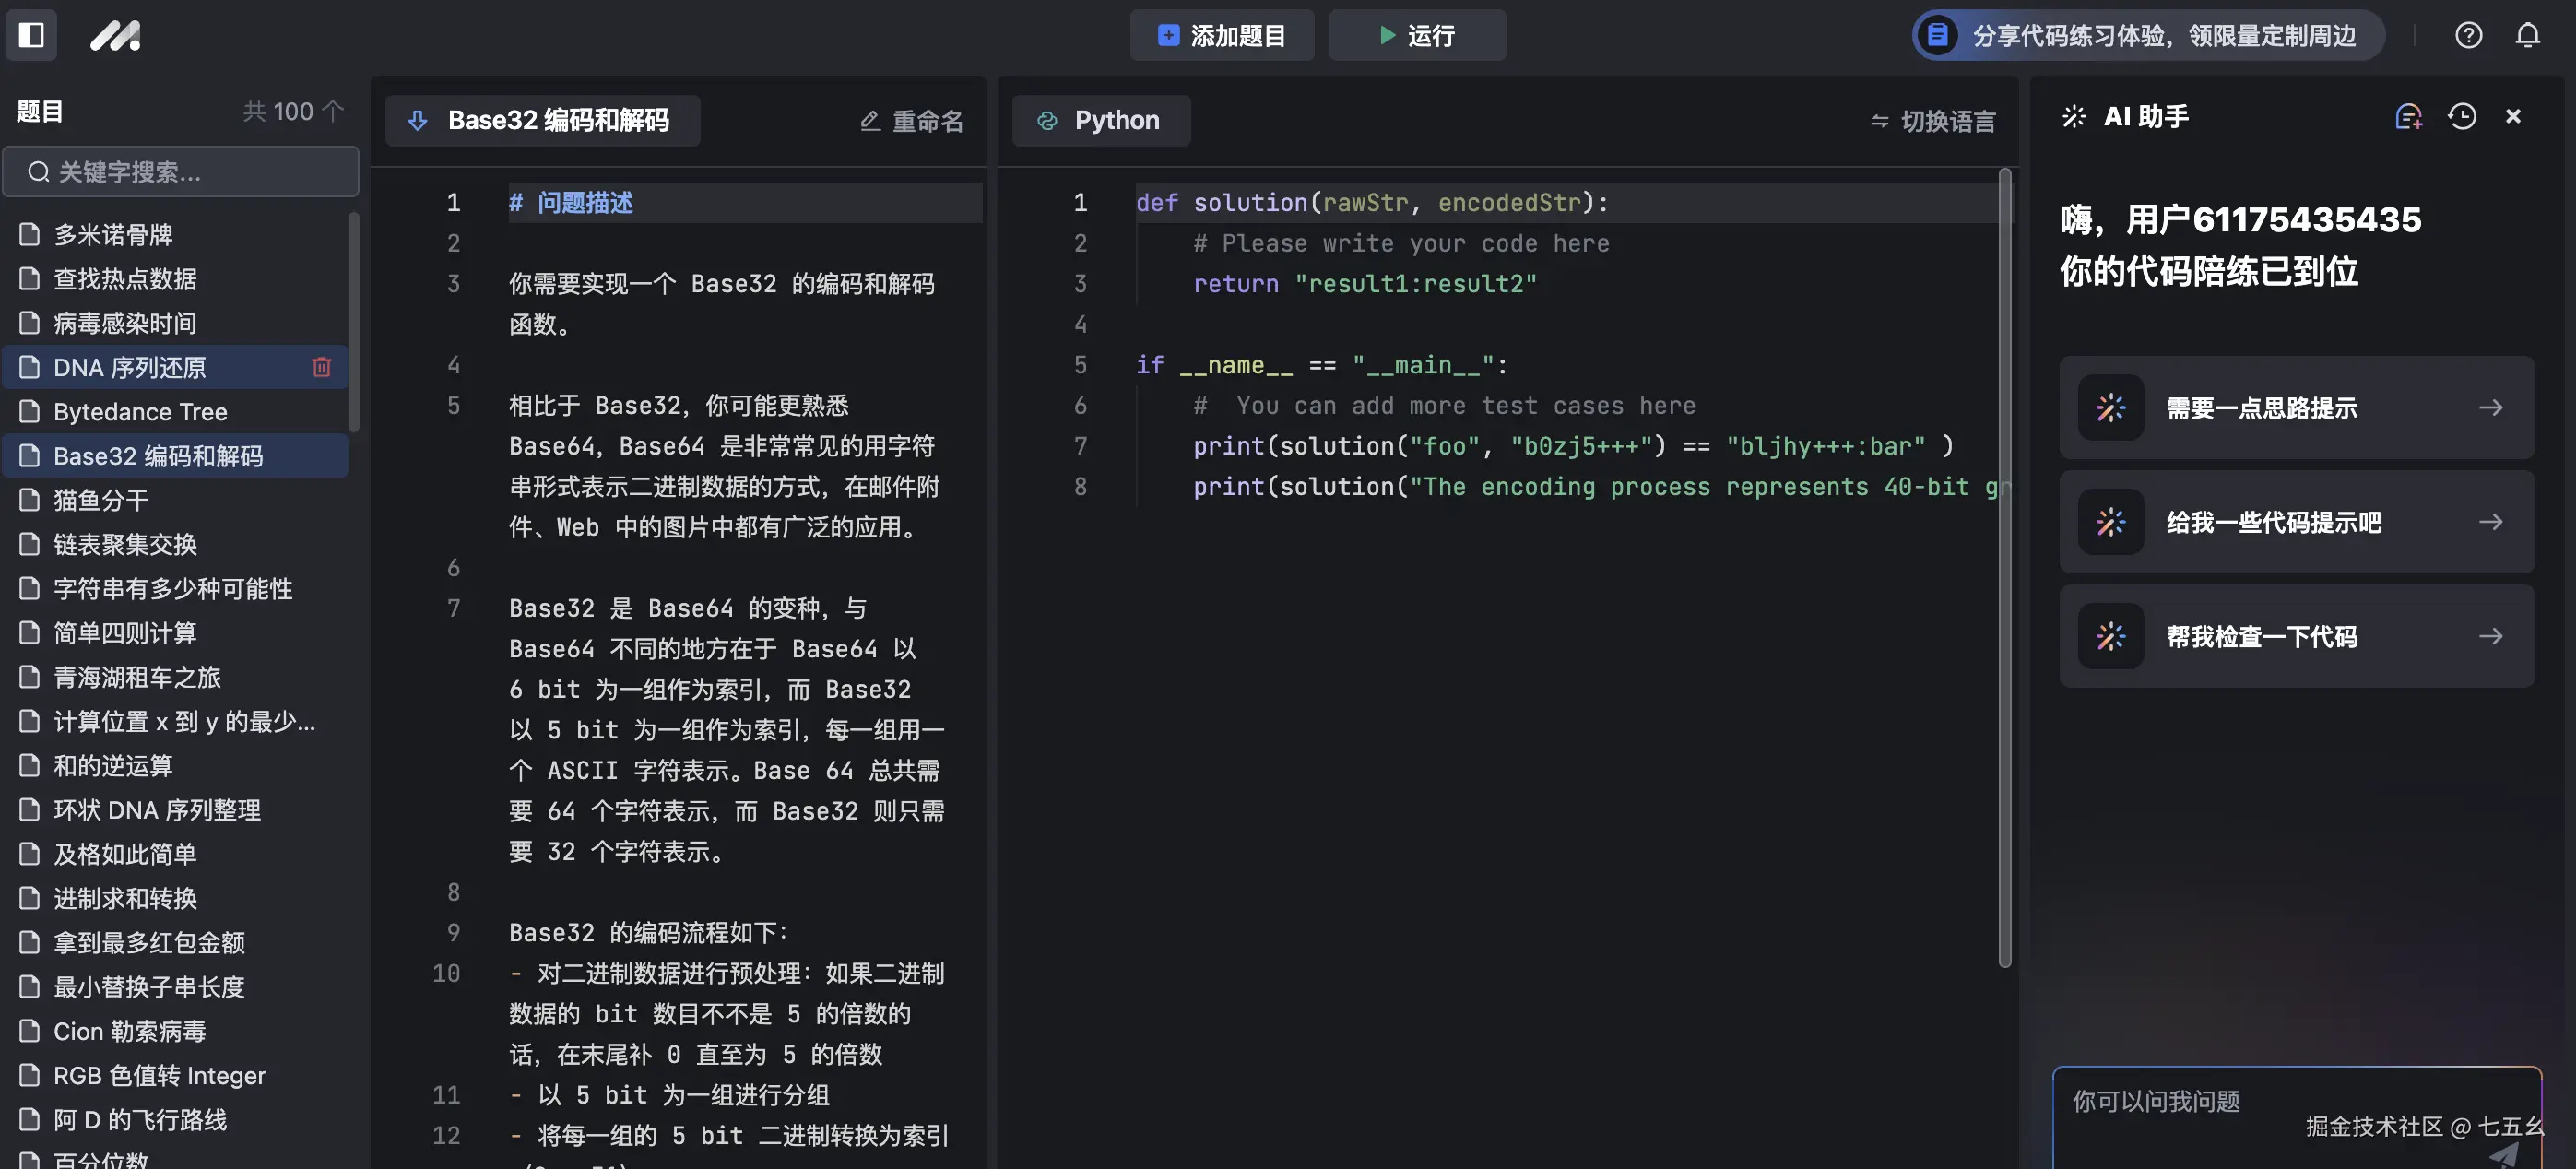This screenshot has height=1169, width=2576.
Task: Open notifications bell icon
Action: (2527, 35)
